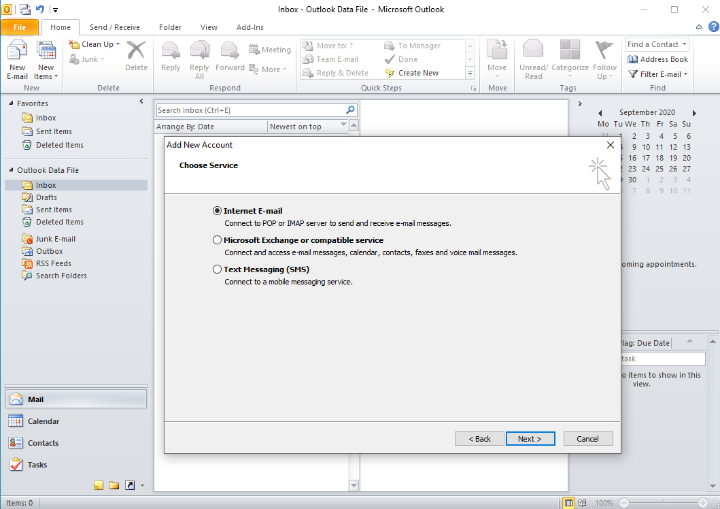Switch to Reading view in status bar
The width and height of the screenshot is (720, 509).
point(582,503)
